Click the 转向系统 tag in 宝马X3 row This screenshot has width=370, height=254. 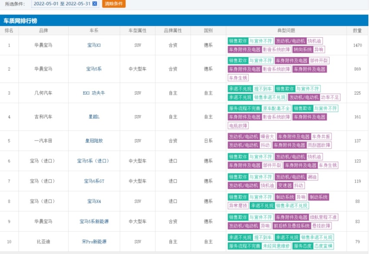pyautogui.click(x=303, y=49)
